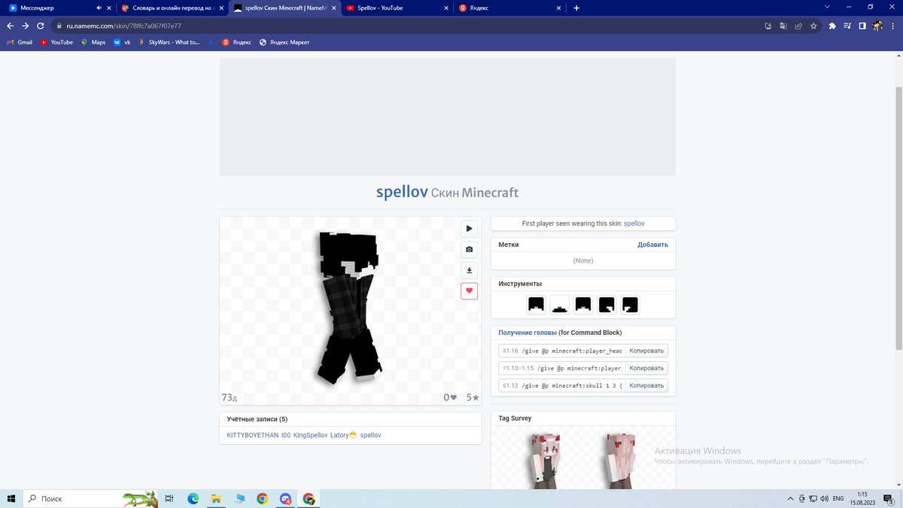Select the third head tool icon
The height and width of the screenshot is (508, 903).
pyautogui.click(x=583, y=305)
